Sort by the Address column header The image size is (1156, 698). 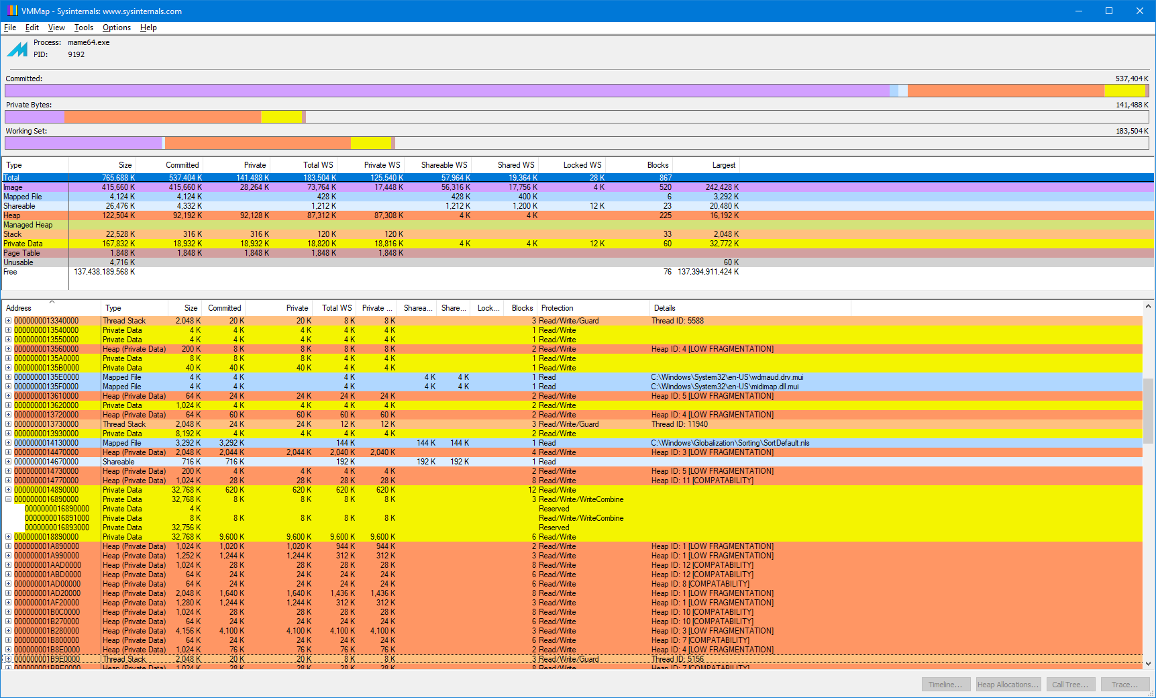click(x=19, y=308)
